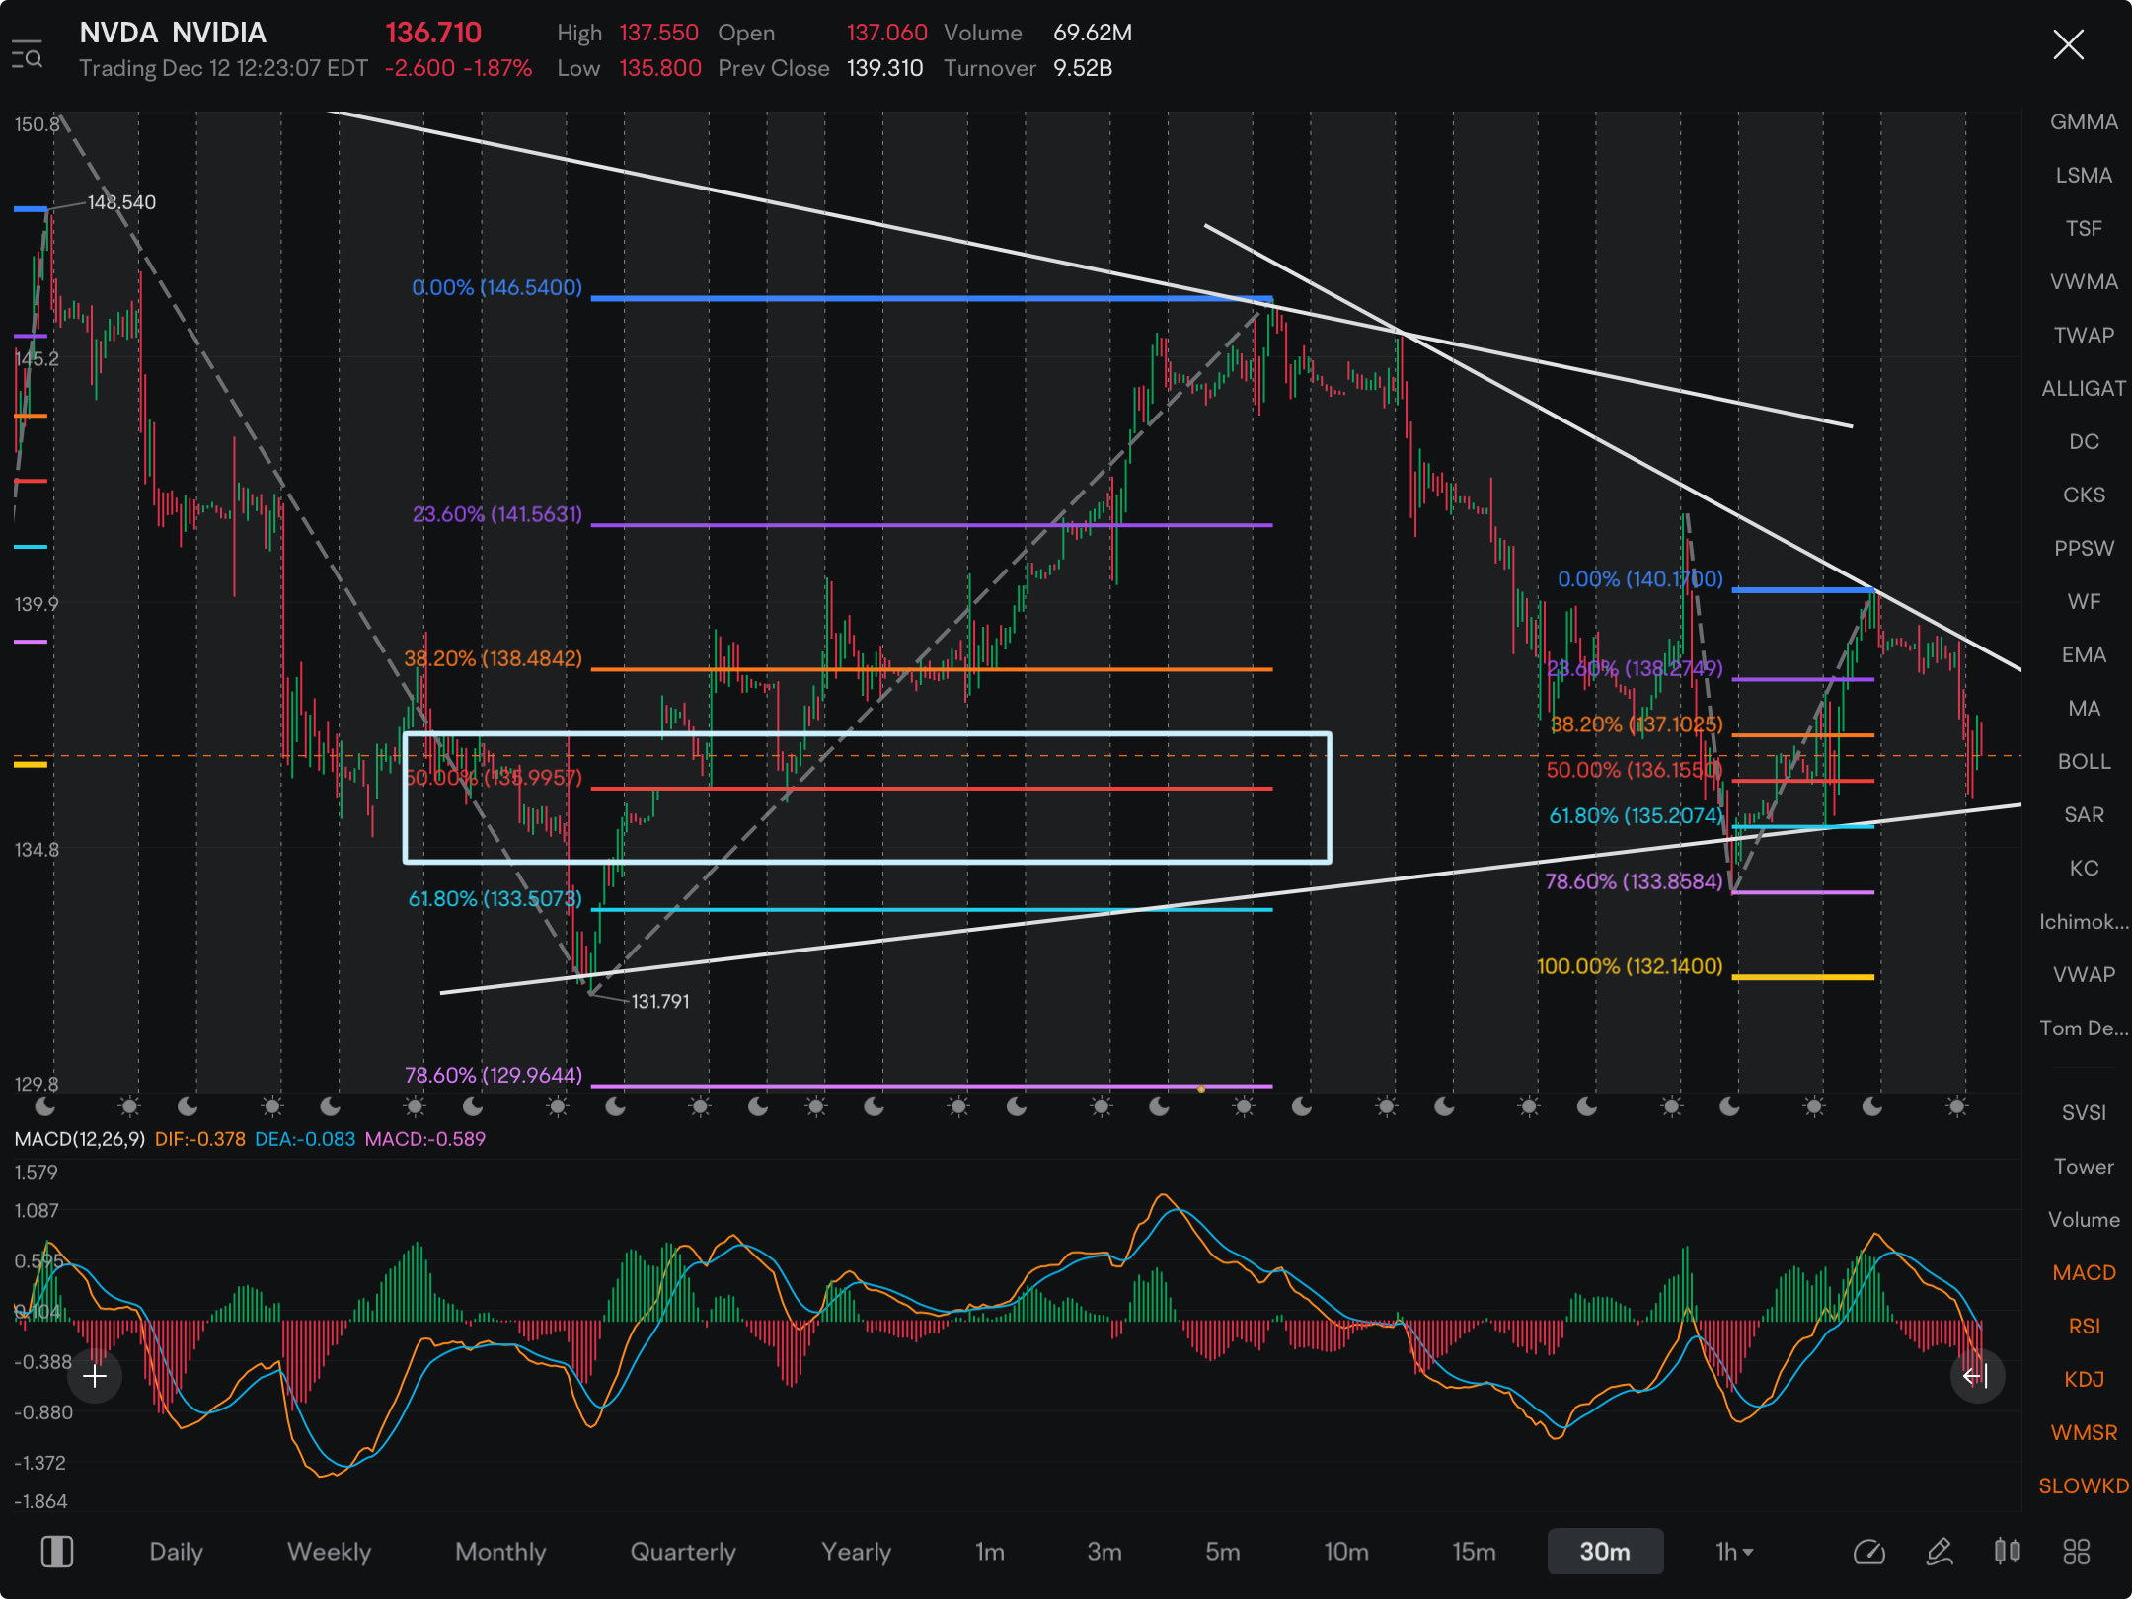Toggle the TWAP indicator
The width and height of the screenshot is (2132, 1599).
point(2084,336)
